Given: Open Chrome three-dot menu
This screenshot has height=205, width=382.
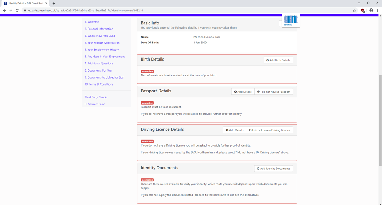Looking at the screenshot, I should 378,11.
